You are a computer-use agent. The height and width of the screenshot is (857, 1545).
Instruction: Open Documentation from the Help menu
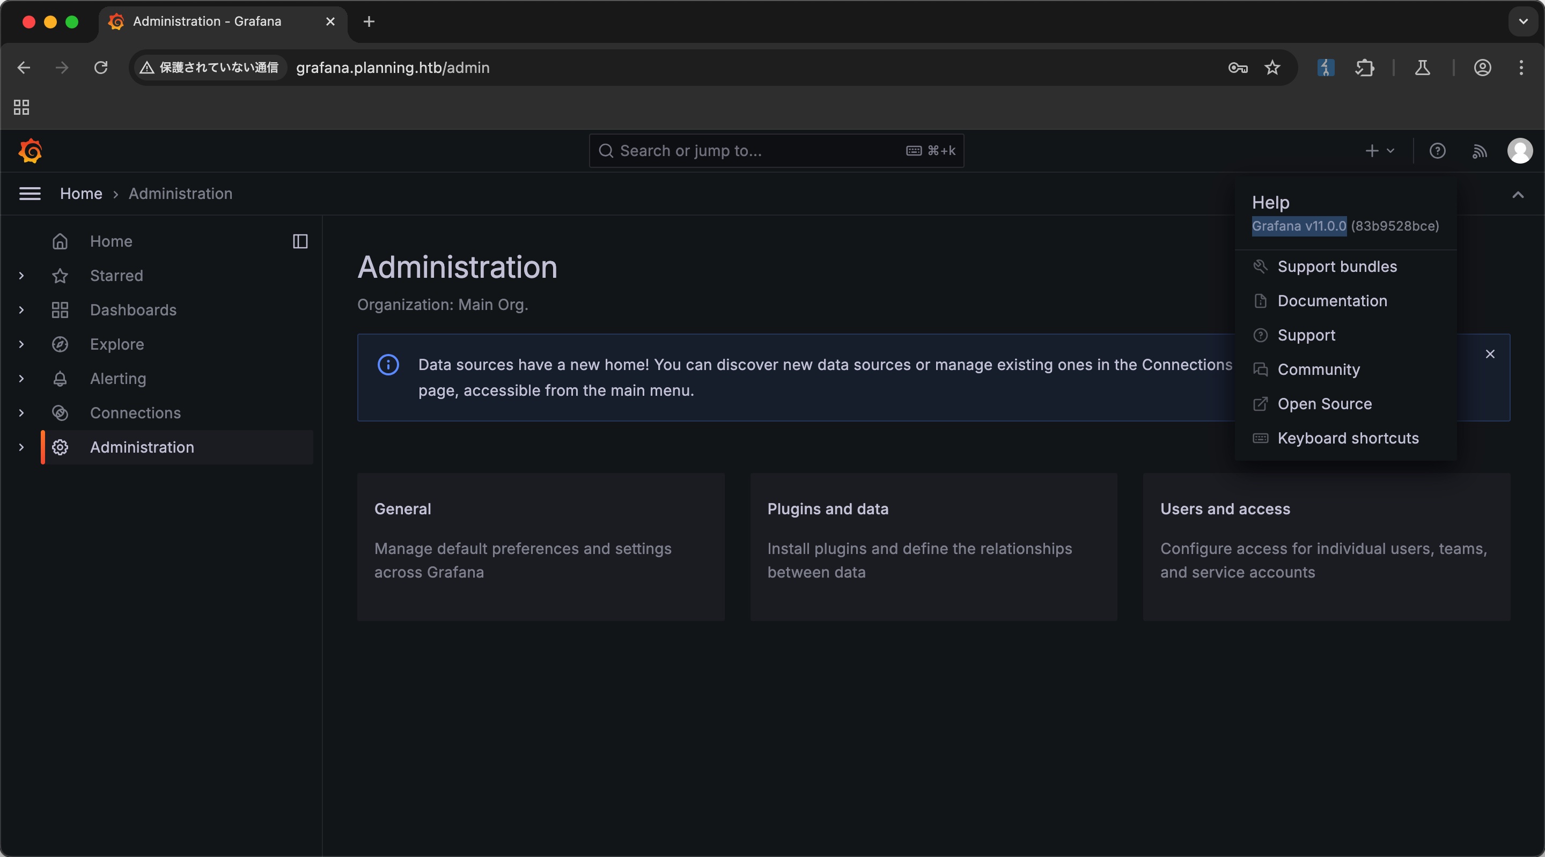pos(1331,301)
